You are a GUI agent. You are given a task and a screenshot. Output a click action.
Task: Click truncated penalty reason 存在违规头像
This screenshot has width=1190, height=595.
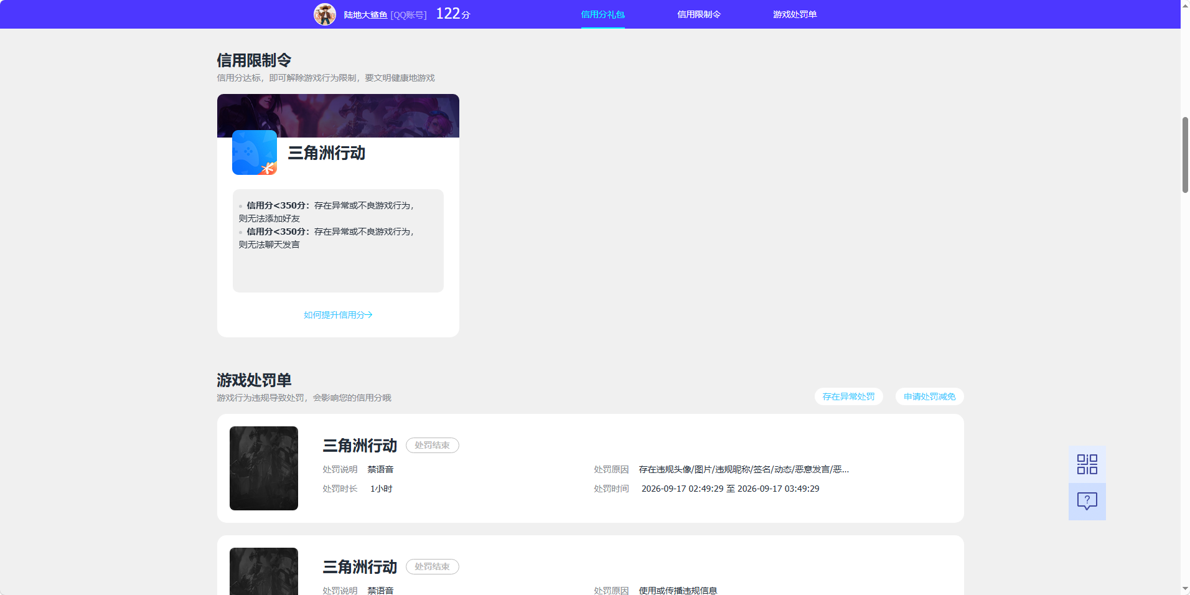click(744, 469)
